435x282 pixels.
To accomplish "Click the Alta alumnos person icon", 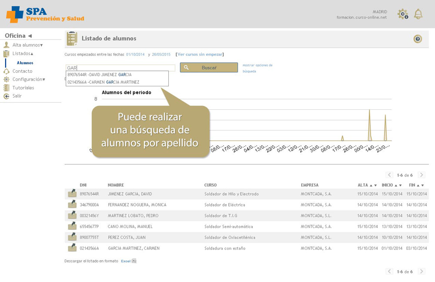I will point(7,45).
